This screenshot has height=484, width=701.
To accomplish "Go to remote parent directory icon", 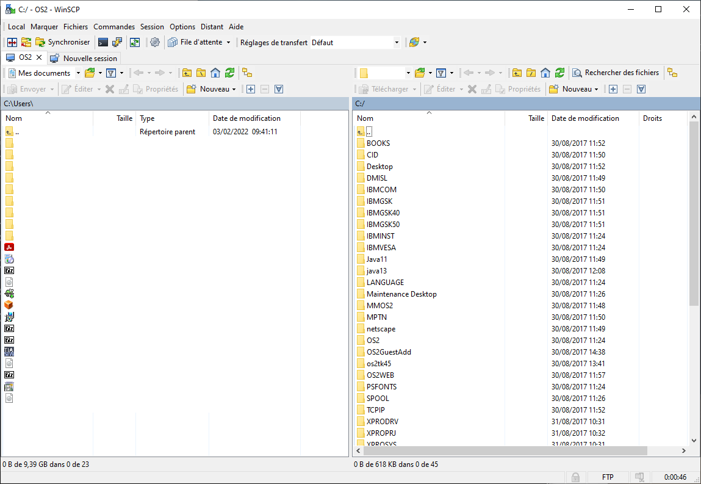I will (517, 73).
